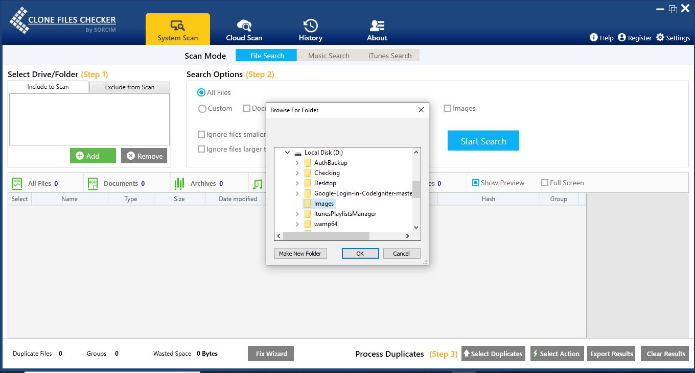The width and height of the screenshot is (695, 373).
Task: Sort by Date modified column
Action: point(238,199)
